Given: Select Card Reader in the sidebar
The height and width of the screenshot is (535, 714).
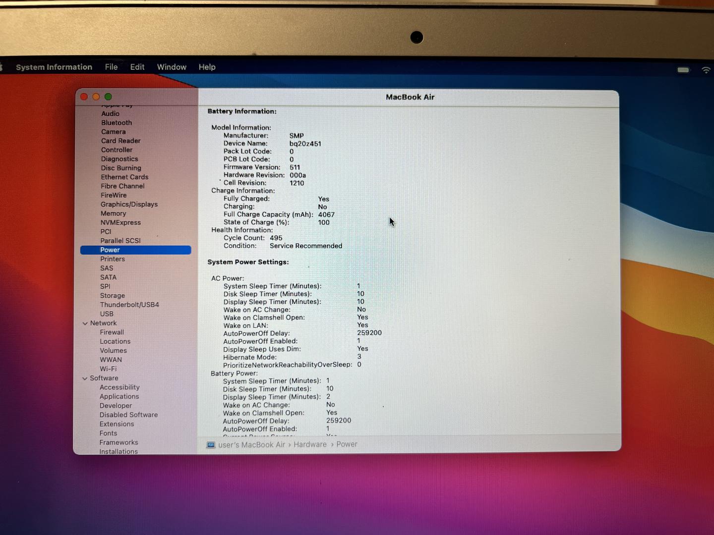Looking at the screenshot, I should point(121,141).
